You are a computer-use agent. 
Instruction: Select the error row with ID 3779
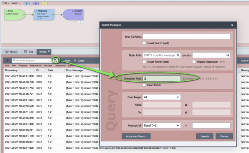point(51,88)
